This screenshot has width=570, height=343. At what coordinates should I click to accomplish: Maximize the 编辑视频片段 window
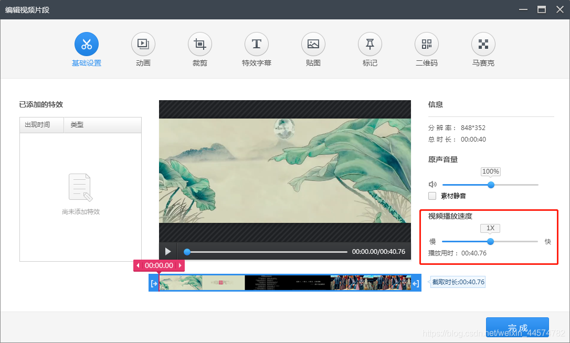point(542,10)
